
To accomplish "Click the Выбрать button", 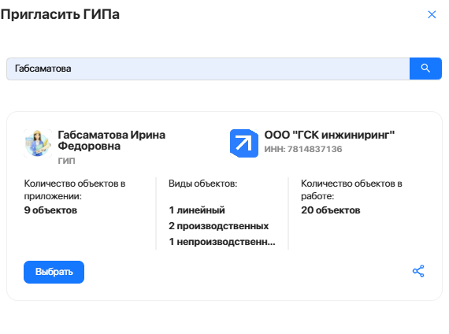I will 54,272.
